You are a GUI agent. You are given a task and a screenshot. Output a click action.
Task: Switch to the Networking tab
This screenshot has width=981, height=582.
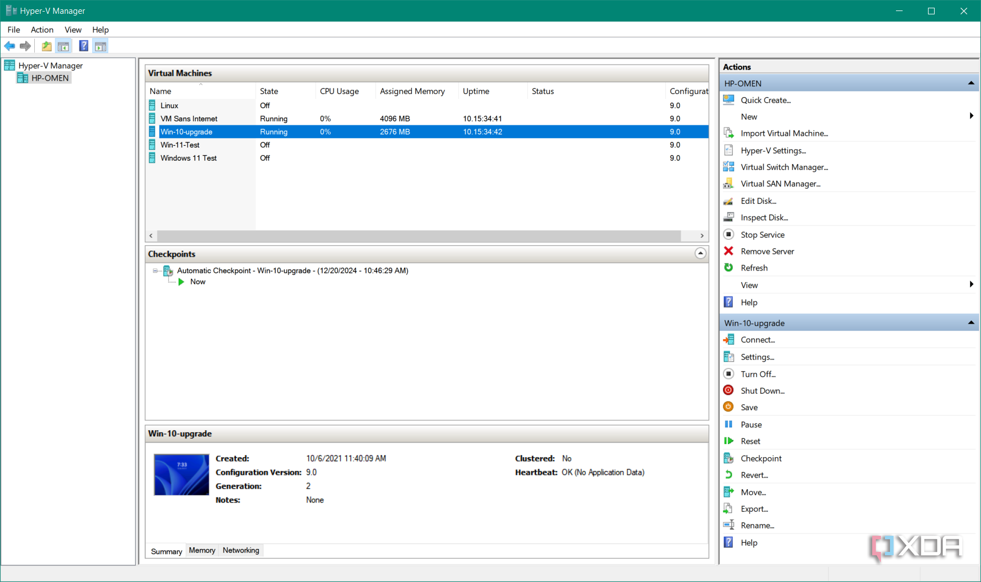point(241,551)
